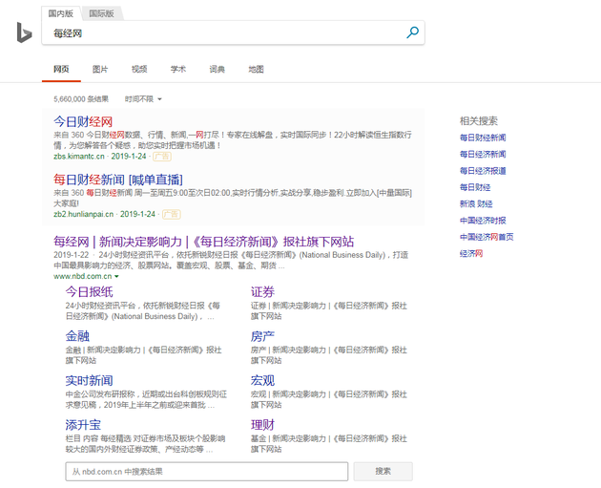
Task: Click the Bing logo icon
Action: [x=24, y=33]
